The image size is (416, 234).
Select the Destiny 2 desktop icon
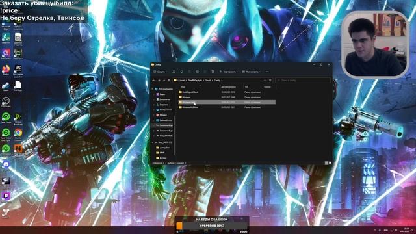click(x=6, y=213)
